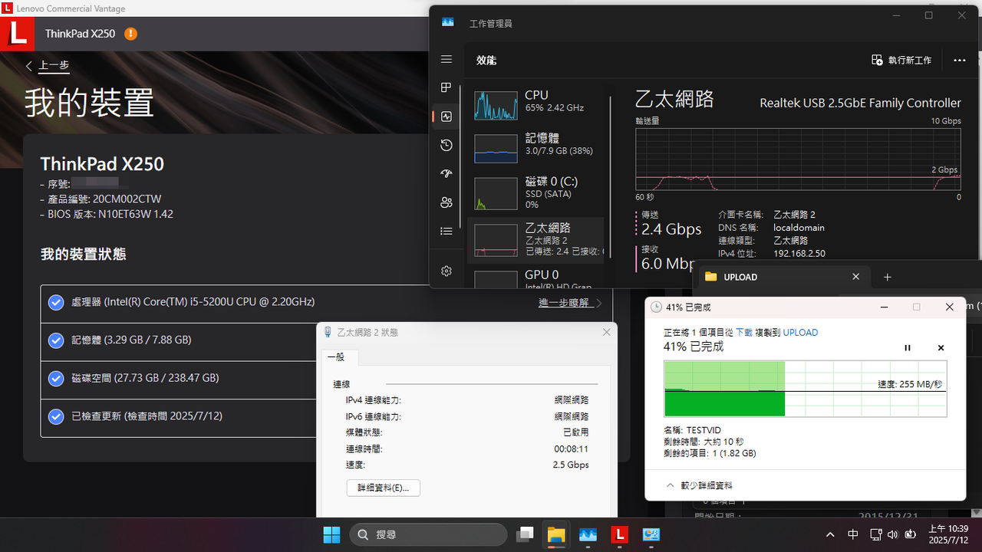Click Realtek USB 2.5GbE Family Controller label
This screenshot has height=552, width=982.
point(860,103)
